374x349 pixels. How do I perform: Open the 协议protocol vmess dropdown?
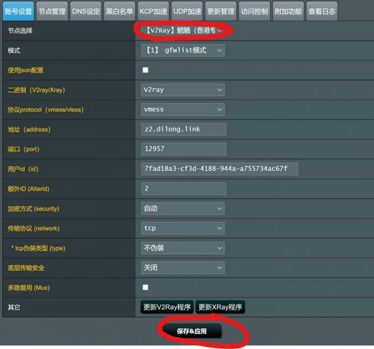[x=182, y=110]
